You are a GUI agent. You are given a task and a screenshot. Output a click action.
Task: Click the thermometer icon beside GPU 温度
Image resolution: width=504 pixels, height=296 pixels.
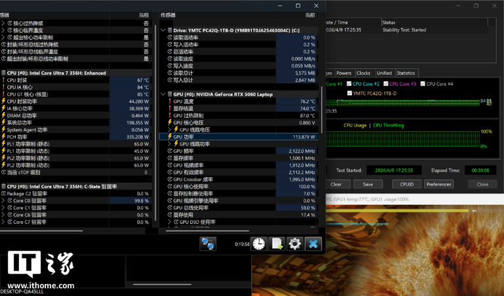coord(170,102)
